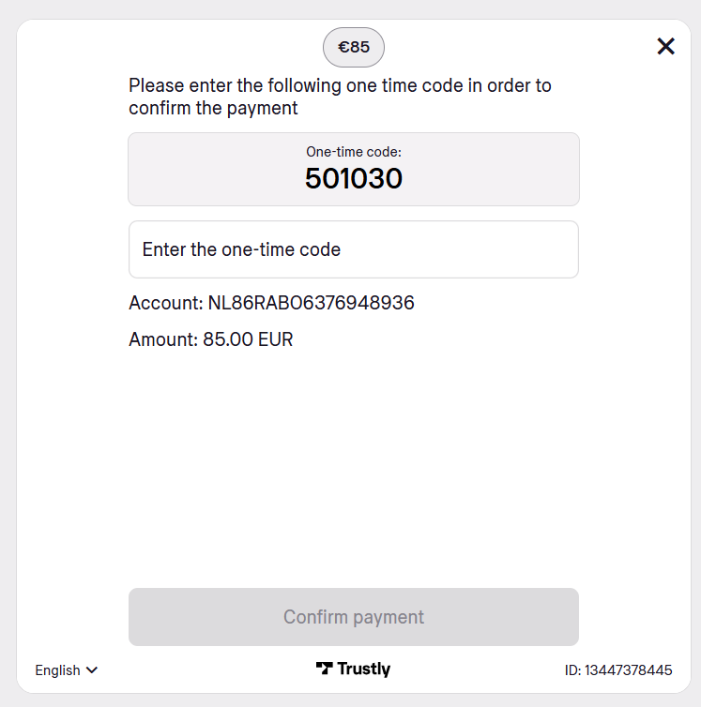Click the word English in footer
The width and height of the screenshot is (701, 707).
coord(58,670)
